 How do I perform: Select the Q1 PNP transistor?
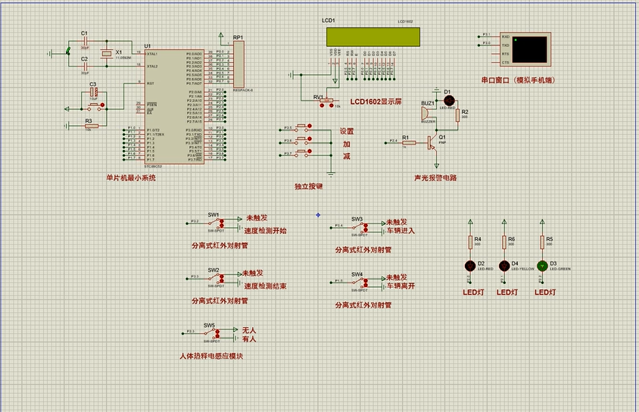(x=432, y=142)
